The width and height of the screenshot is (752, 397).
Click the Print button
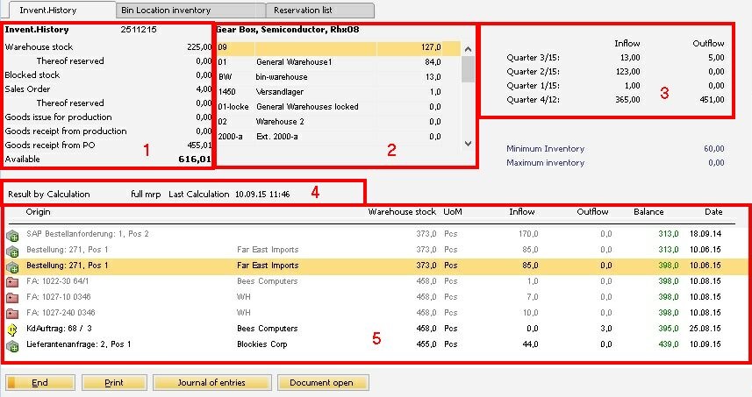[114, 383]
